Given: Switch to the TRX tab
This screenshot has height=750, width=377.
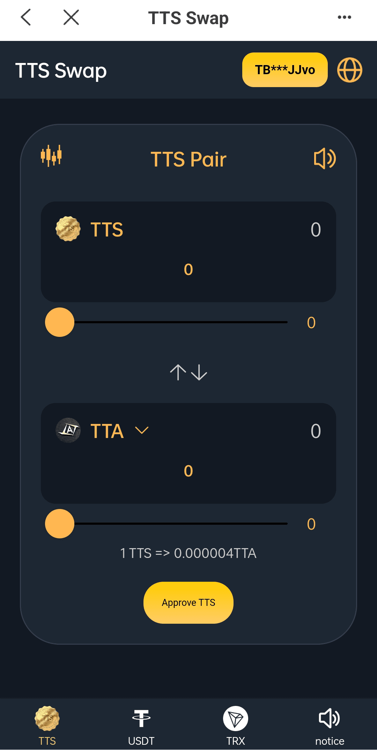Looking at the screenshot, I should (236, 726).
